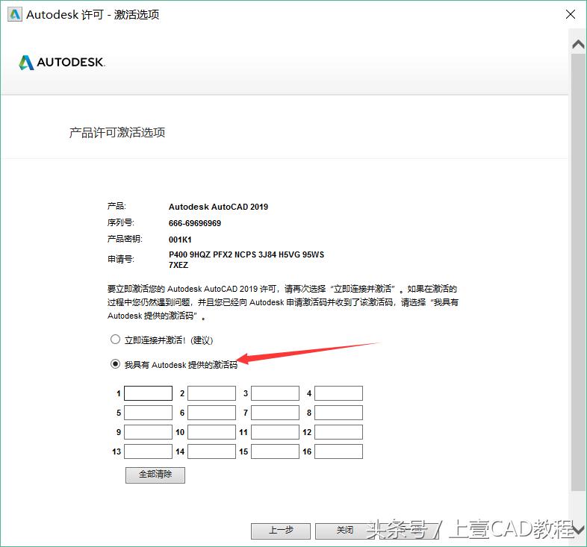Click activation code field 2
The height and width of the screenshot is (547, 587).
[211, 393]
